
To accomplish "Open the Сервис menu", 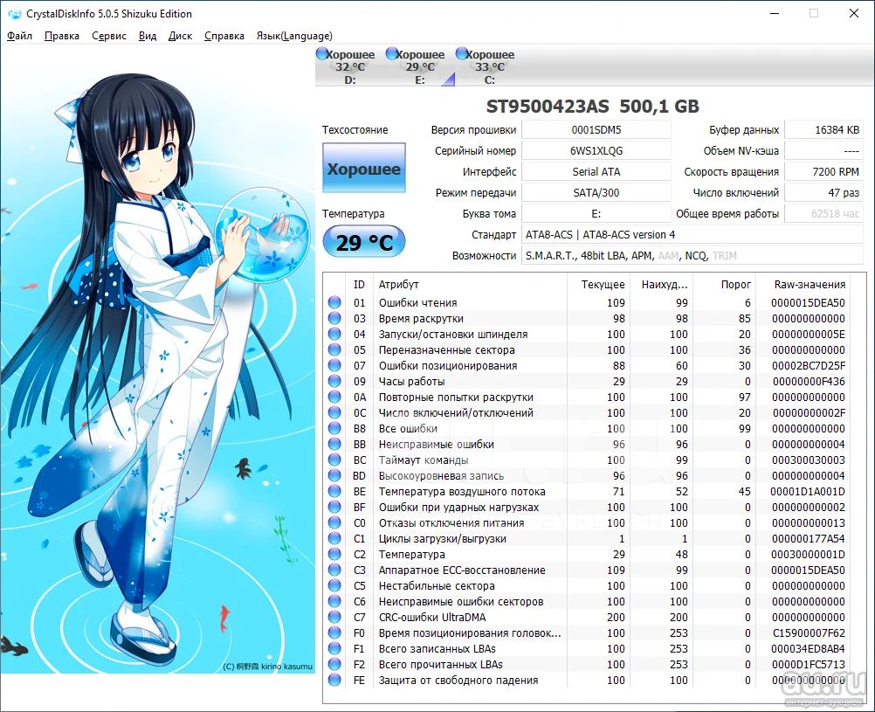I will [x=109, y=36].
